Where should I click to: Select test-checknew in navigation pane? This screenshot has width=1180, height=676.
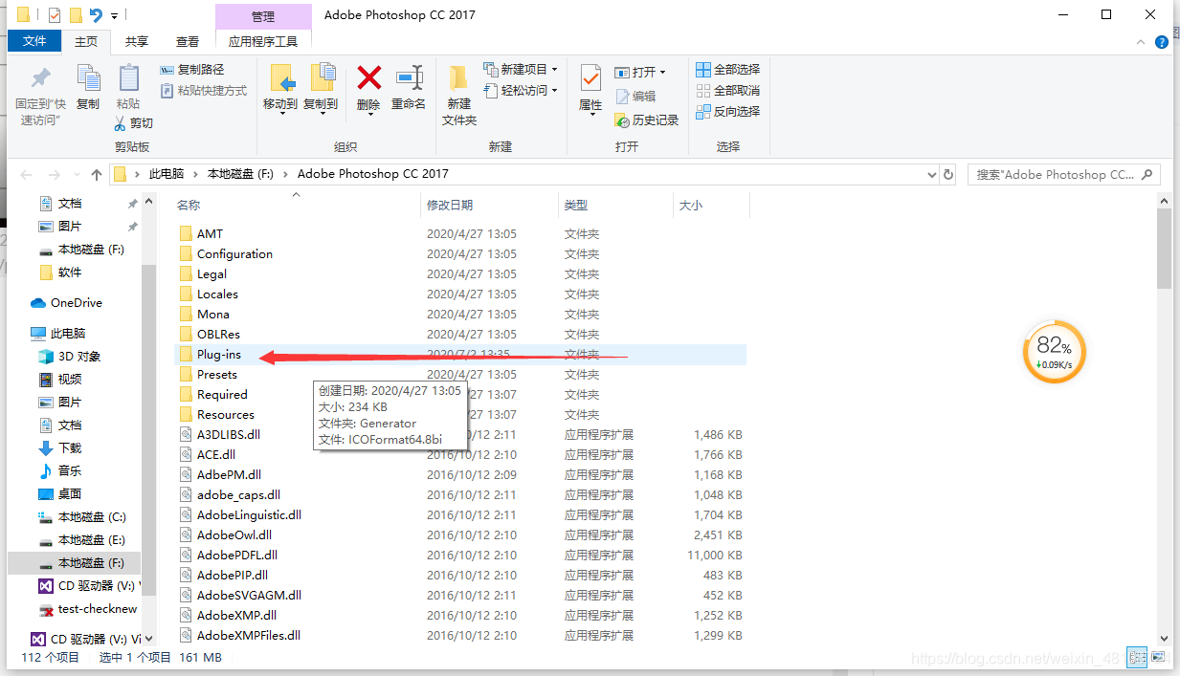pyautogui.click(x=97, y=608)
